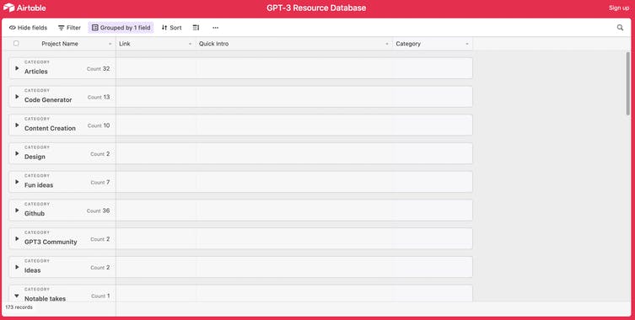635x320 pixels.
Task: Click the 173 records status text
Action: [x=19, y=307]
